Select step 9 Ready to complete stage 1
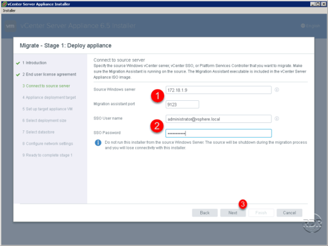Screen dimensions: 328x246 click(x=47, y=155)
